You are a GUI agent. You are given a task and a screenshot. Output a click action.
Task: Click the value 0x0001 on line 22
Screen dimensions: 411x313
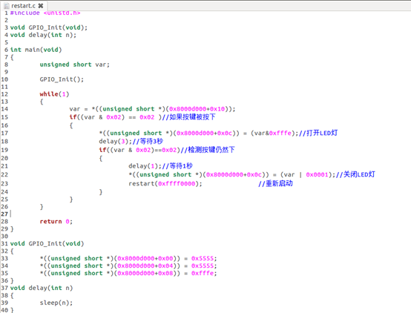(x=318, y=174)
